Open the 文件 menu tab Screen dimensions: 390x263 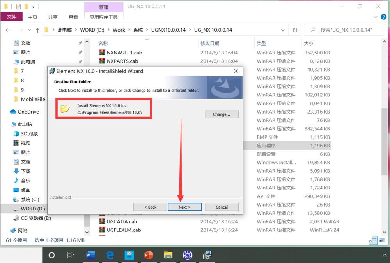[x=12, y=17]
